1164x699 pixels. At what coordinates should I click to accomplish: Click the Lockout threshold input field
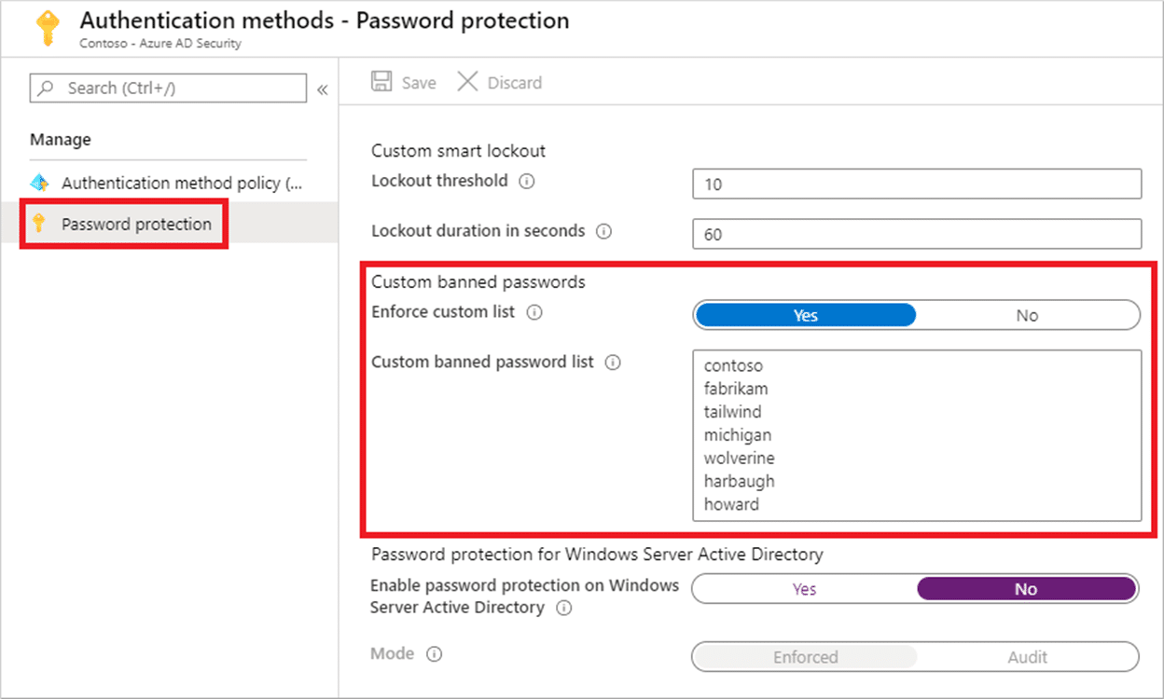916,184
